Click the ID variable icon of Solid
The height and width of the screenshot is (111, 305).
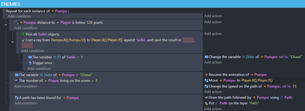click(x=55, y=57)
